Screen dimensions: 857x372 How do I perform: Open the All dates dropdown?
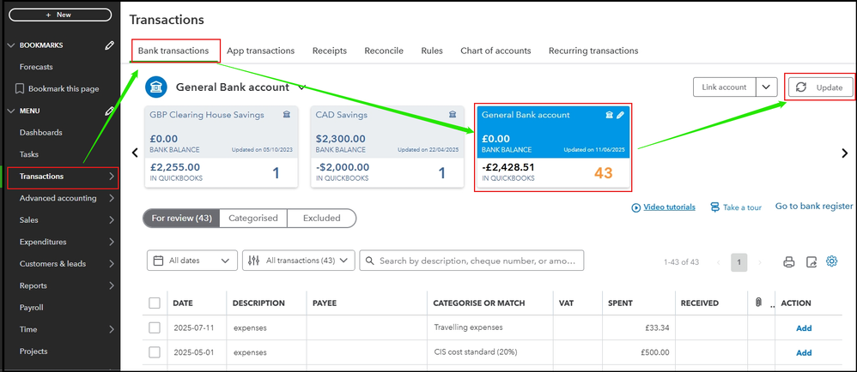tap(193, 261)
